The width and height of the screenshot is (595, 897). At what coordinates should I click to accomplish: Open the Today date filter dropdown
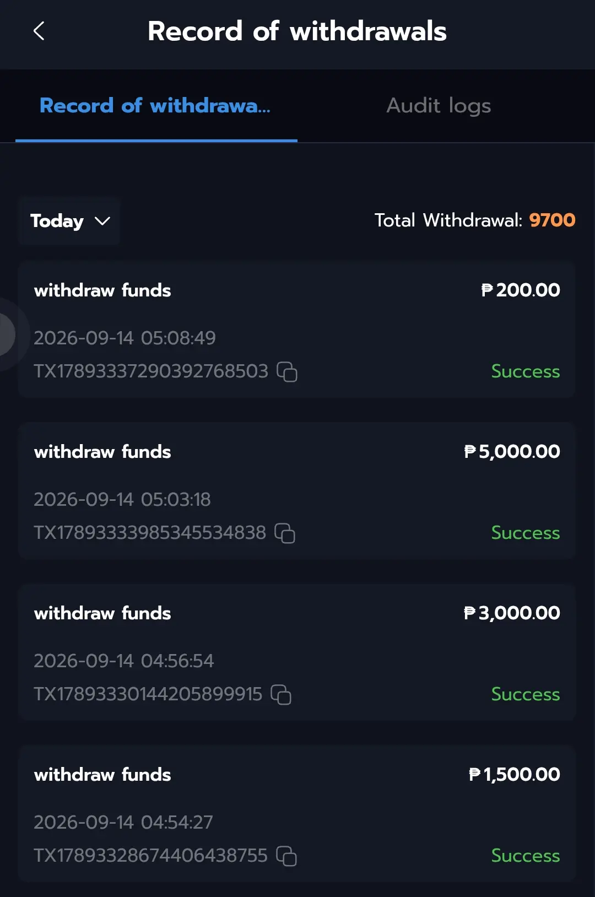pyautogui.click(x=70, y=221)
